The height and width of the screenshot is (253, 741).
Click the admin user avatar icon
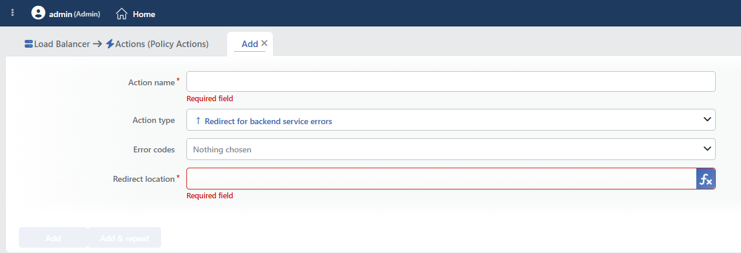(38, 13)
